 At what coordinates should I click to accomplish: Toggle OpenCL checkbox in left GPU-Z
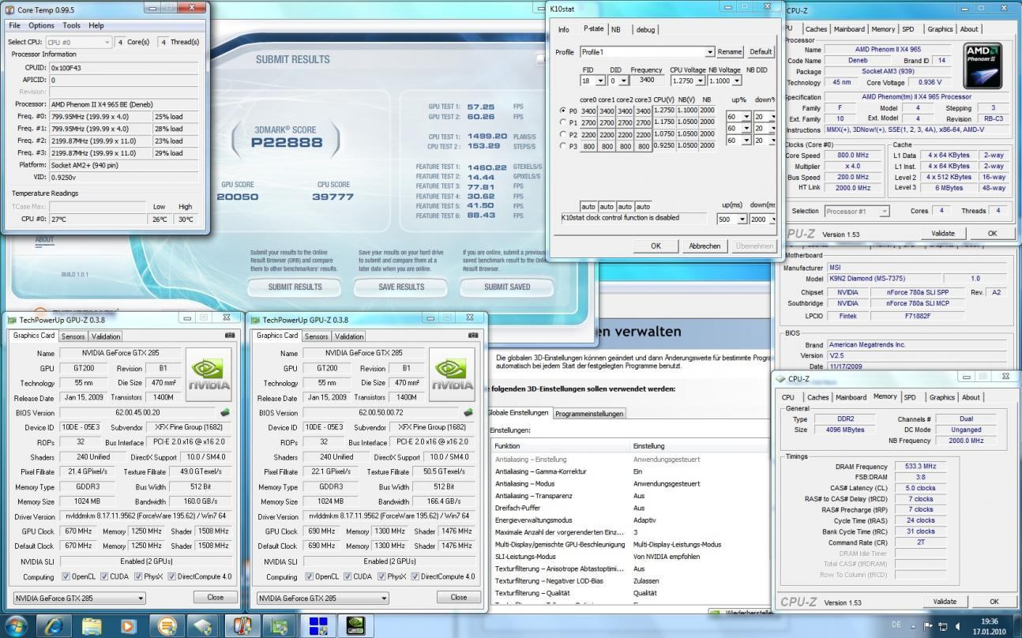[66, 576]
